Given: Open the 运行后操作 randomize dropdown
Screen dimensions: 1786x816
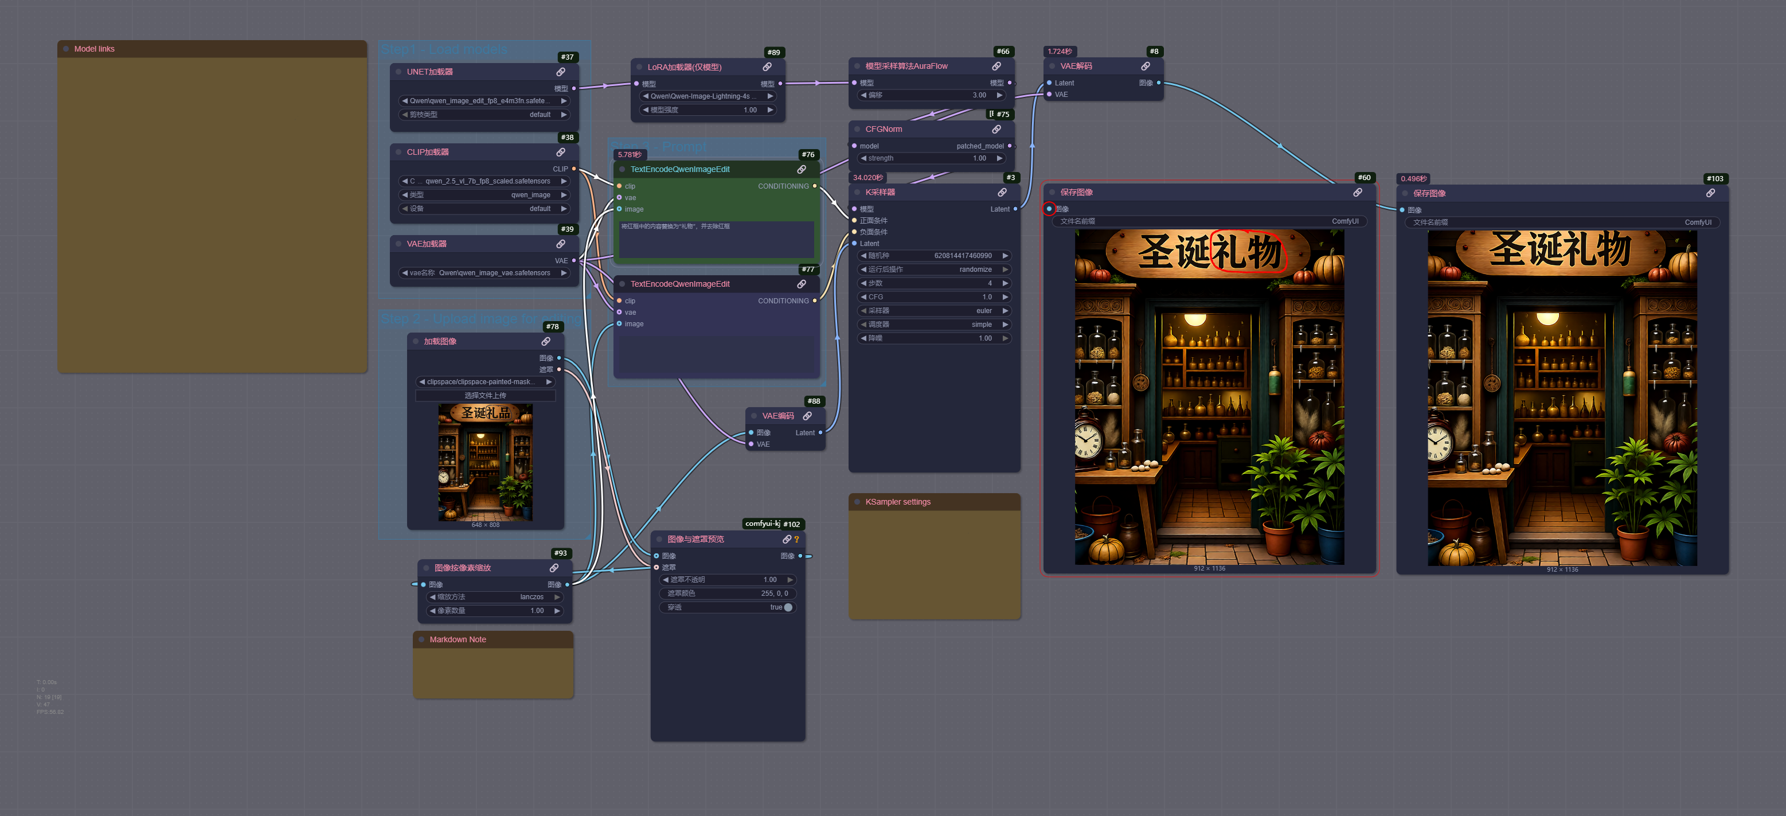Looking at the screenshot, I should point(934,270).
